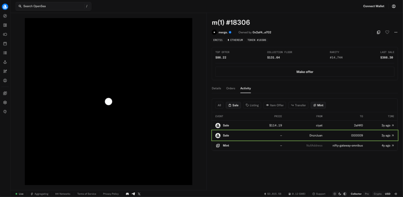
Task: Click the Connect Wallet button
Action: [374, 6]
